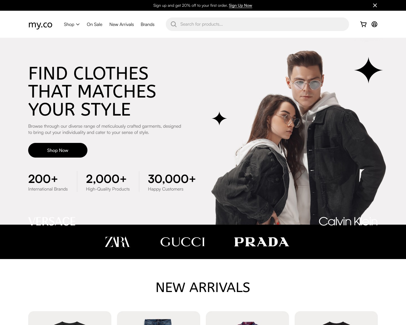Image resolution: width=406 pixels, height=325 pixels.
Task: Go to New Arrivals in navigation
Action: pos(122,24)
